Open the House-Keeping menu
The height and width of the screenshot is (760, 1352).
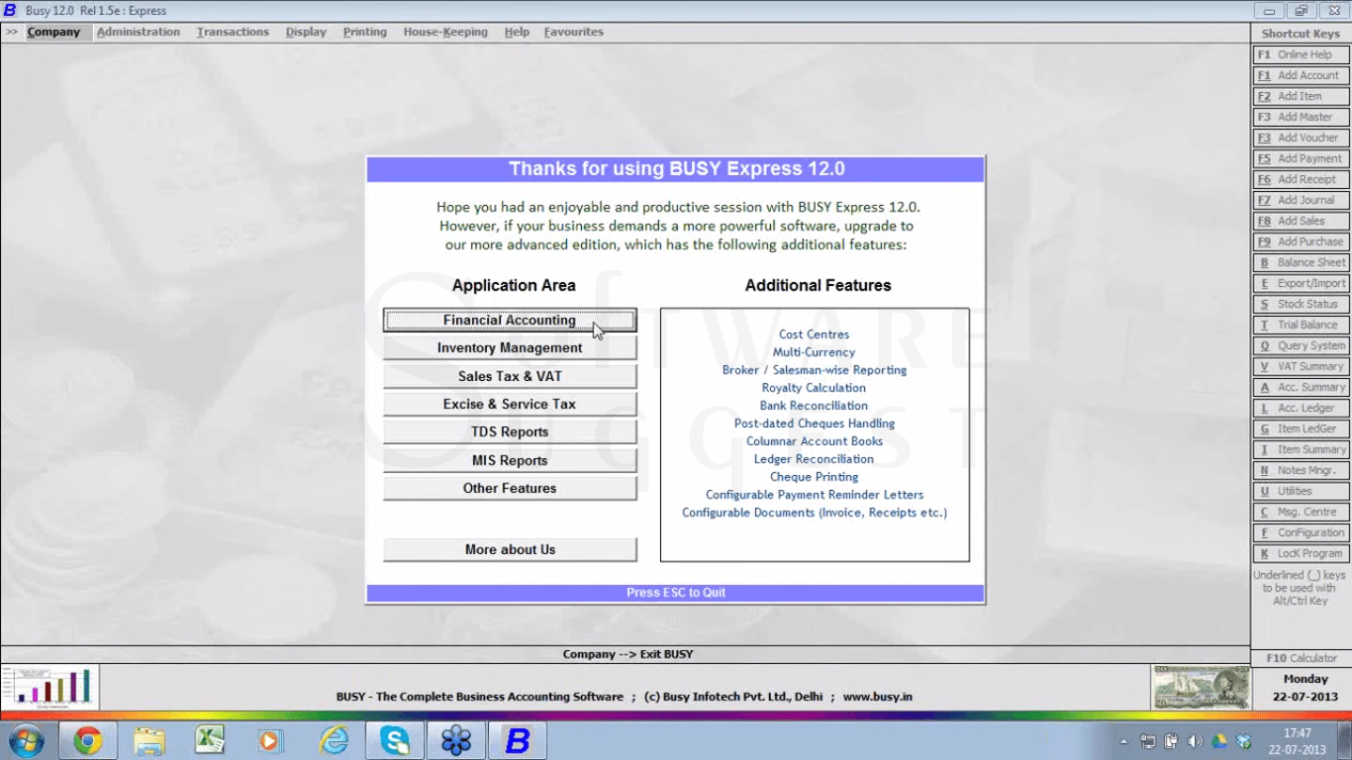[x=445, y=32]
